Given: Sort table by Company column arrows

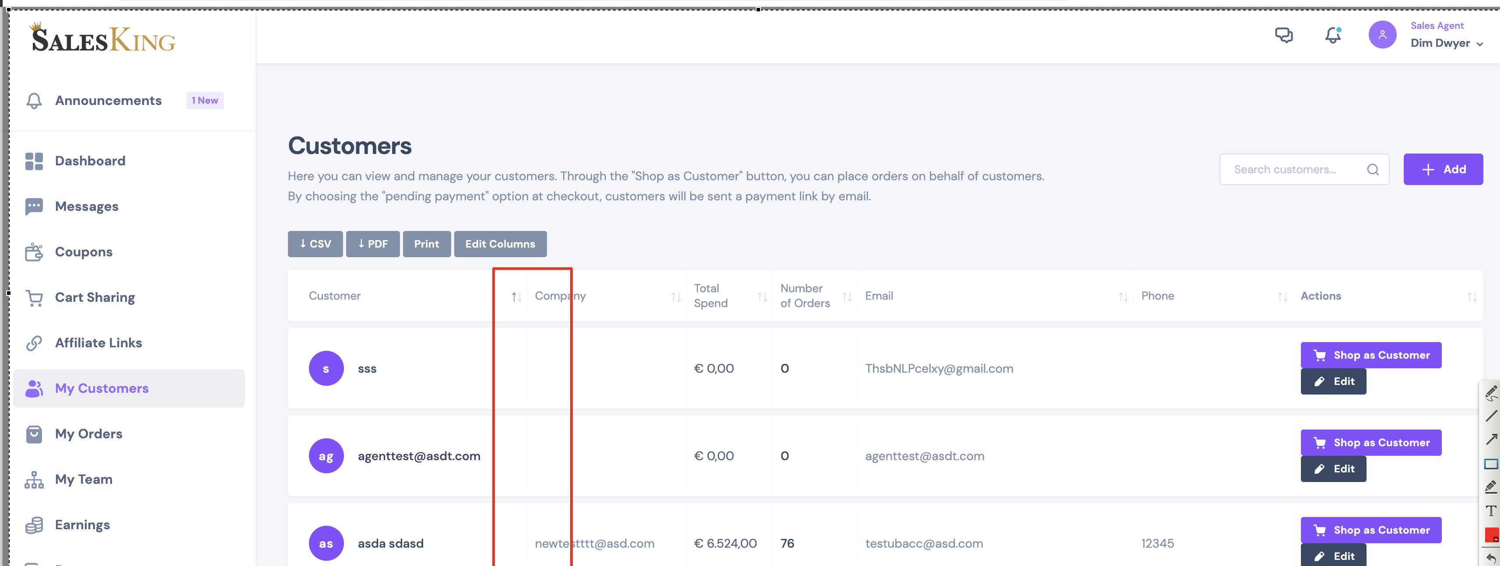Looking at the screenshot, I should click(x=676, y=297).
